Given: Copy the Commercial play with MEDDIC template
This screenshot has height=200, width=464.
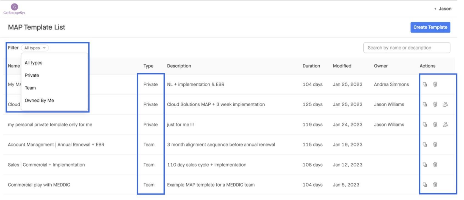Looking at the screenshot, I should pyautogui.click(x=425, y=185).
